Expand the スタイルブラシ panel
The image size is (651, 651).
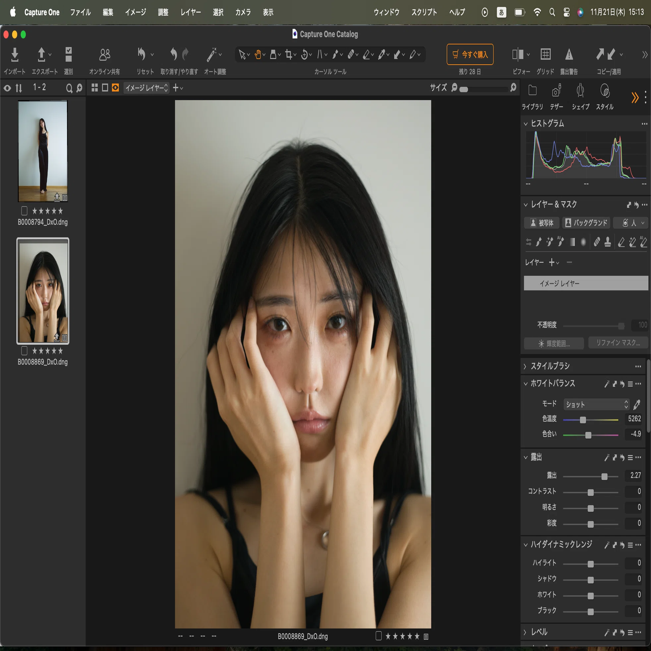click(x=525, y=366)
